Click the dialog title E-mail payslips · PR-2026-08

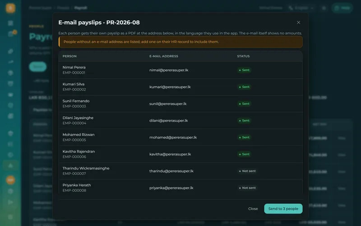tap(99, 22)
